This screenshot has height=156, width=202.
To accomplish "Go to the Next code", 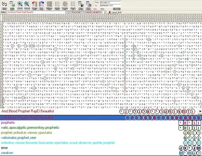I will coord(41,5).
